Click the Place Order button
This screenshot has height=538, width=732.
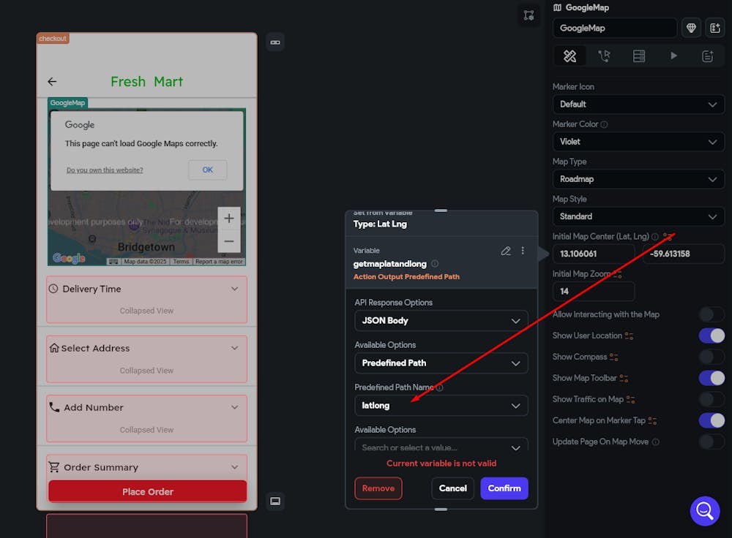[148, 491]
